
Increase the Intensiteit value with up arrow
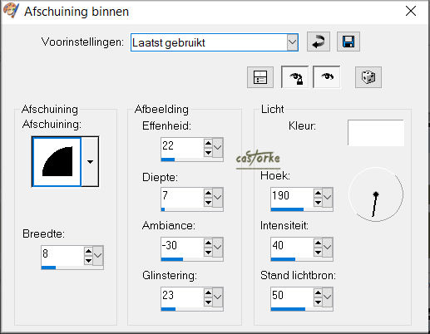318,243
